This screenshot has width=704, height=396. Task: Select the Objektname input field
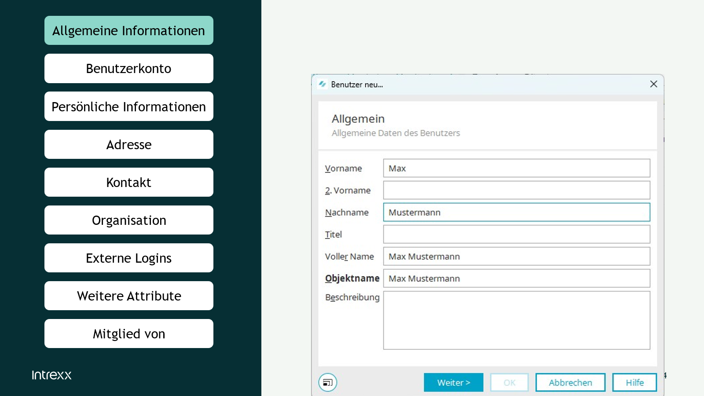(x=516, y=278)
